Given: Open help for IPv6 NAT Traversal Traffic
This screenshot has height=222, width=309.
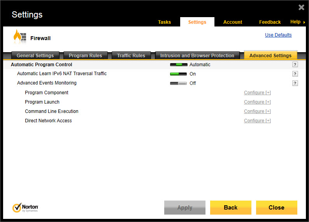Looking at the screenshot, I should coord(295,74).
